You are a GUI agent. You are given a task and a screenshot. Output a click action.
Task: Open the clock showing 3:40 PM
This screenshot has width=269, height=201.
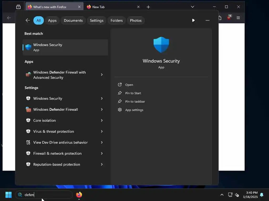tap(250, 195)
